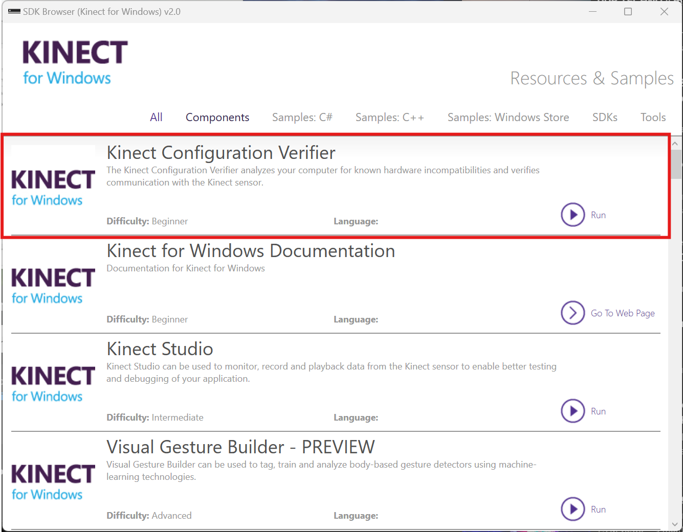The height and width of the screenshot is (532, 683).
Task: Maximize the SDK Browser window
Action: click(x=628, y=11)
